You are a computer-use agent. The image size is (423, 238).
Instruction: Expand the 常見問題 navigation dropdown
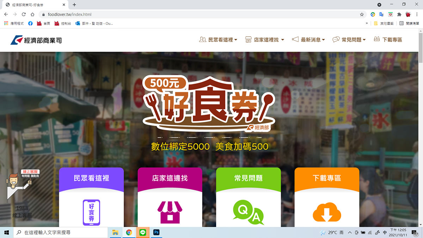349,40
